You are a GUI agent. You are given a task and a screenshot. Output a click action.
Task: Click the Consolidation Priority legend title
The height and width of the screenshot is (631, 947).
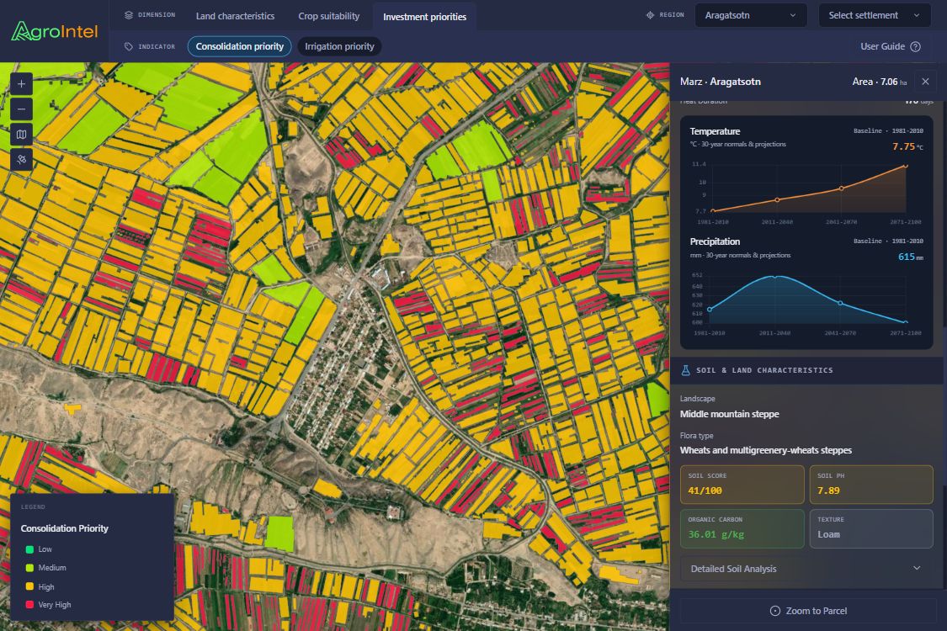click(65, 528)
